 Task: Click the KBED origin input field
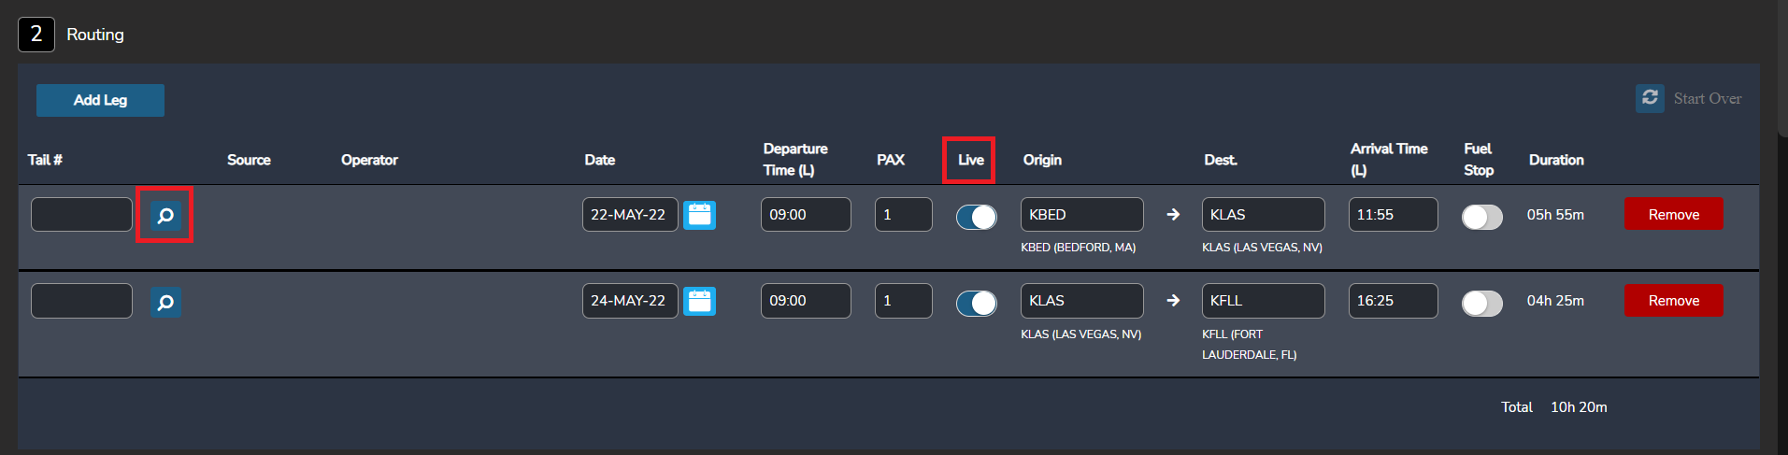point(1081,214)
